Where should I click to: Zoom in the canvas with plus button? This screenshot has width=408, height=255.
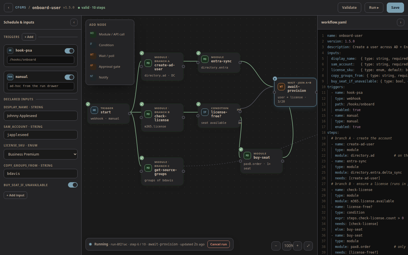tap(297, 246)
